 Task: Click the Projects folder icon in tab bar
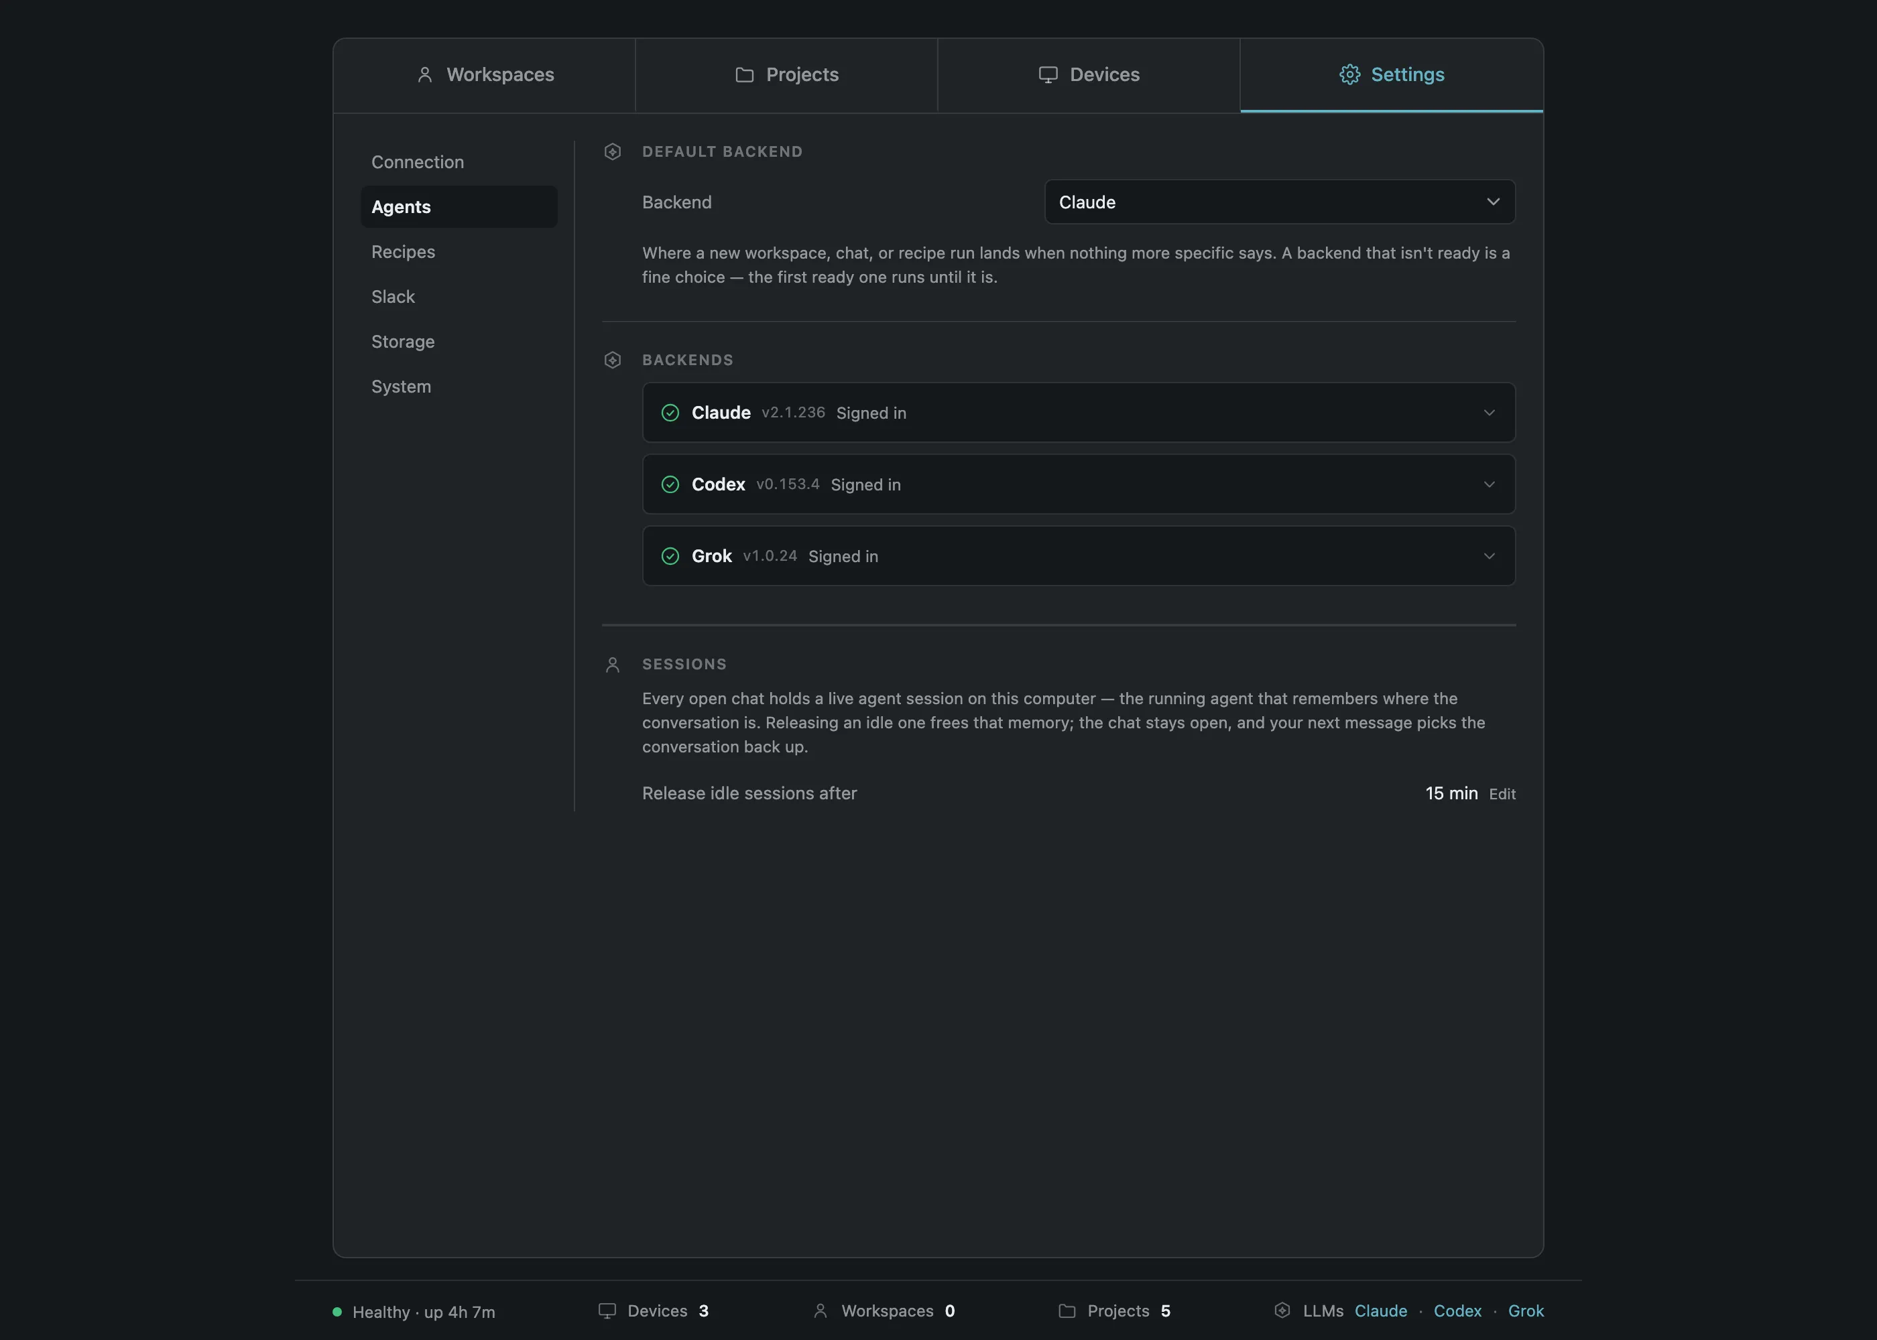745,75
